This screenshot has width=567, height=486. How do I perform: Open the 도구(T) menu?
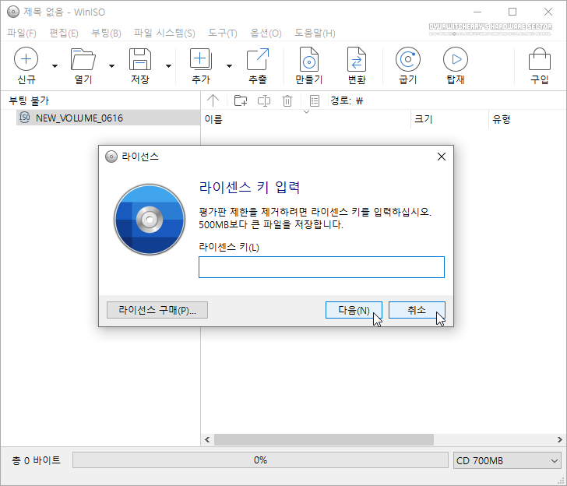coord(223,33)
